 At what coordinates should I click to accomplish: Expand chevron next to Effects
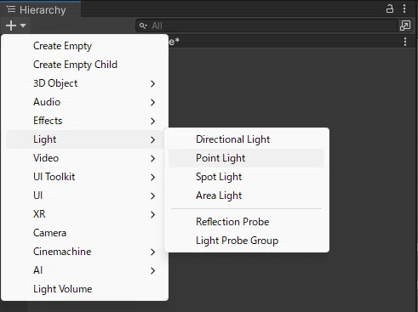(x=152, y=121)
